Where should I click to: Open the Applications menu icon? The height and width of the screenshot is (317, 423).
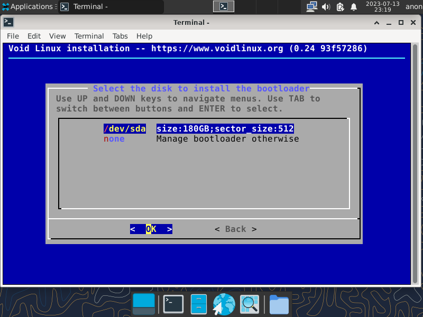click(x=5, y=6)
